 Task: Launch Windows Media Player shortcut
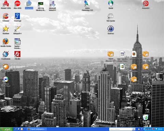pyautogui.click(x=6, y=79)
